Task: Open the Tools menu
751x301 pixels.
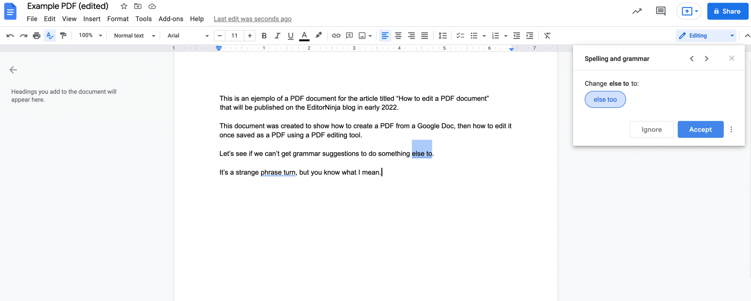Action: click(143, 19)
